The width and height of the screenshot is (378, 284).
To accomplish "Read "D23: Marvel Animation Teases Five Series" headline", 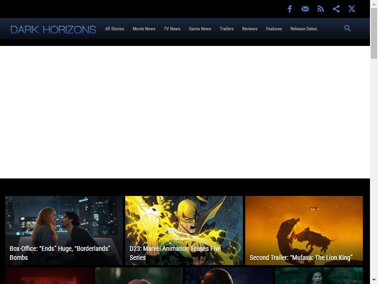I will pos(175,253).
